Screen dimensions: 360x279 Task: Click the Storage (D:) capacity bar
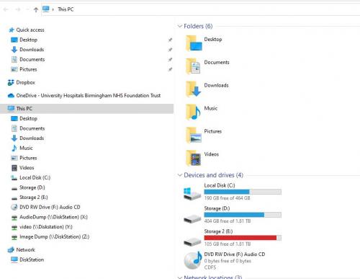tap(243, 215)
